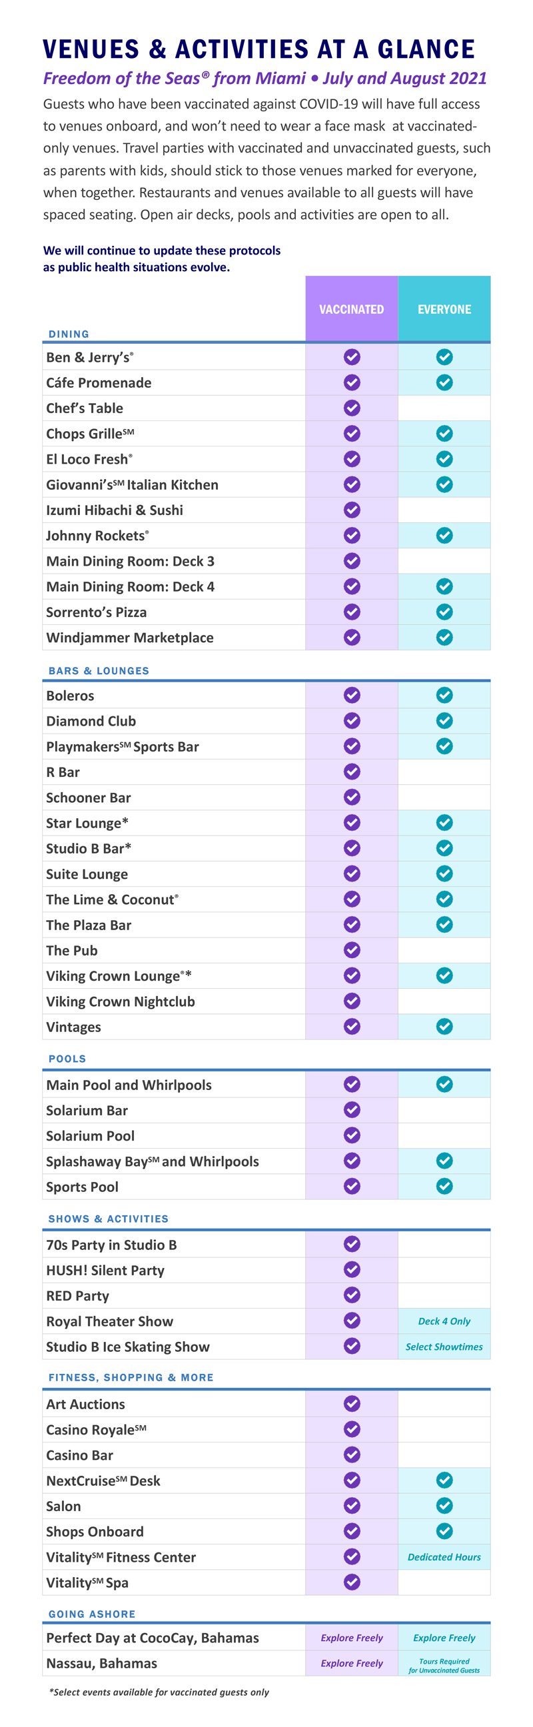
Task: Click Dedicated Hours for Vitality Fitness Center
Action: (444, 1556)
